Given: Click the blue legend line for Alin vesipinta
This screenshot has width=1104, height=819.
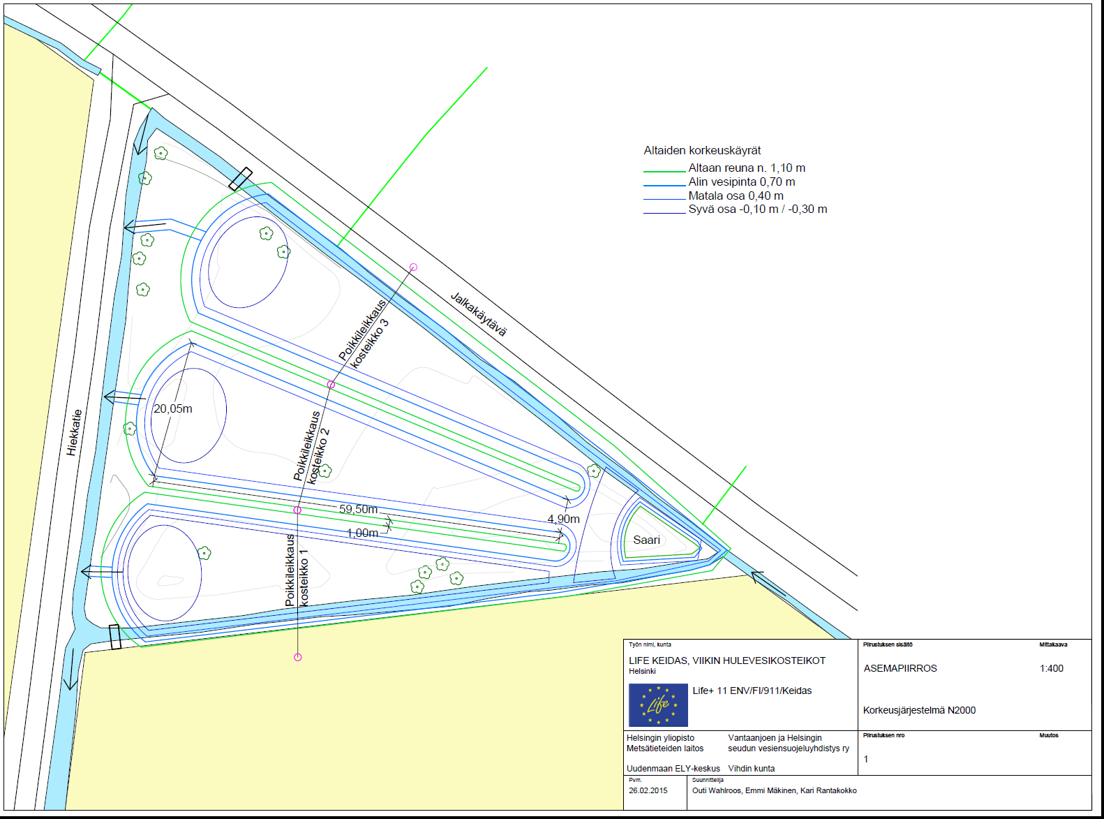Looking at the screenshot, I should point(664,185).
